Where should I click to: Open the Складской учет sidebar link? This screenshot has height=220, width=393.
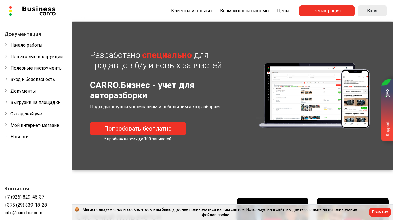coord(27,114)
